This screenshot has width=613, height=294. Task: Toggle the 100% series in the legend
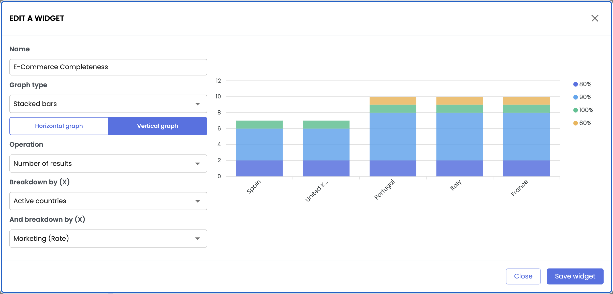[x=575, y=110]
